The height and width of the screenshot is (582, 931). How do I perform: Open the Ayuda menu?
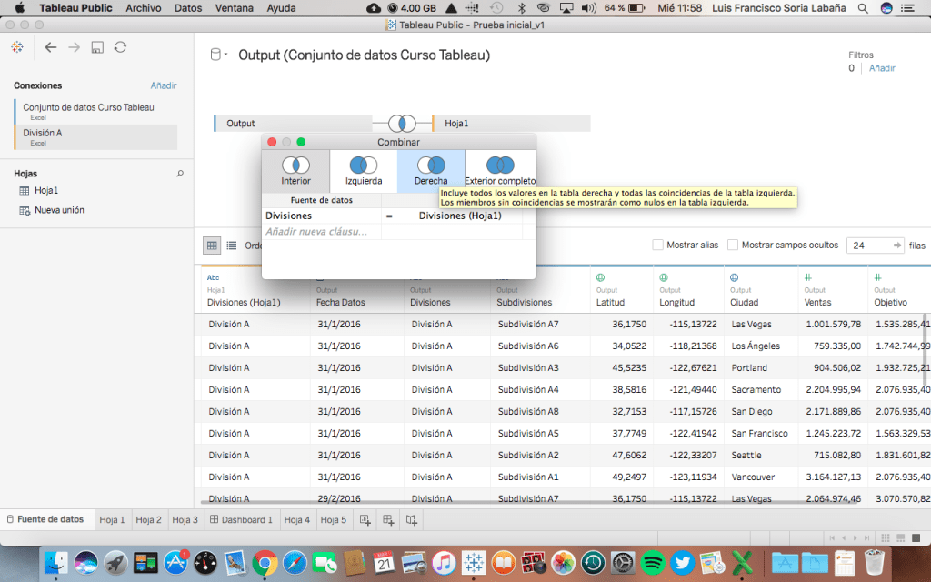282,8
